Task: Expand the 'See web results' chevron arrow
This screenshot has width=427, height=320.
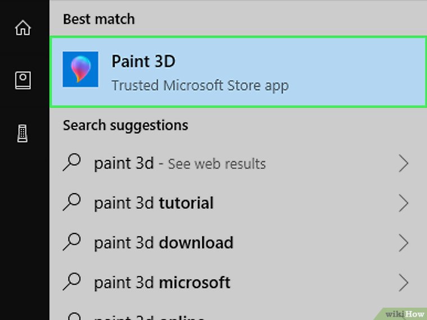Action: click(x=403, y=163)
